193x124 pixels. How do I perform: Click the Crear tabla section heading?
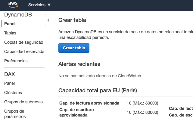[x=72, y=20]
